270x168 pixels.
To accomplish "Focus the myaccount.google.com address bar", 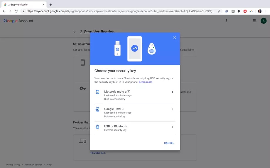I will pos(120,11).
